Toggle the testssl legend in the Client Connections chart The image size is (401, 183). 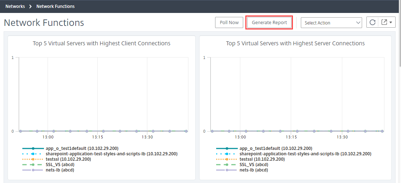click(57, 159)
